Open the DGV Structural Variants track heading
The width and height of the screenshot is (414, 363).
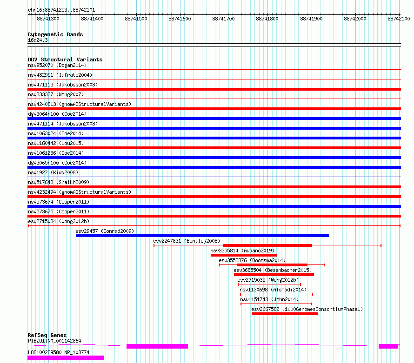pyautogui.click(x=65, y=59)
